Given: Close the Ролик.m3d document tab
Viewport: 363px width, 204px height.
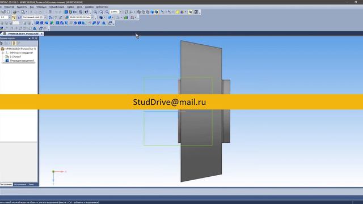Looking at the screenshot, I should (x=41, y=34).
